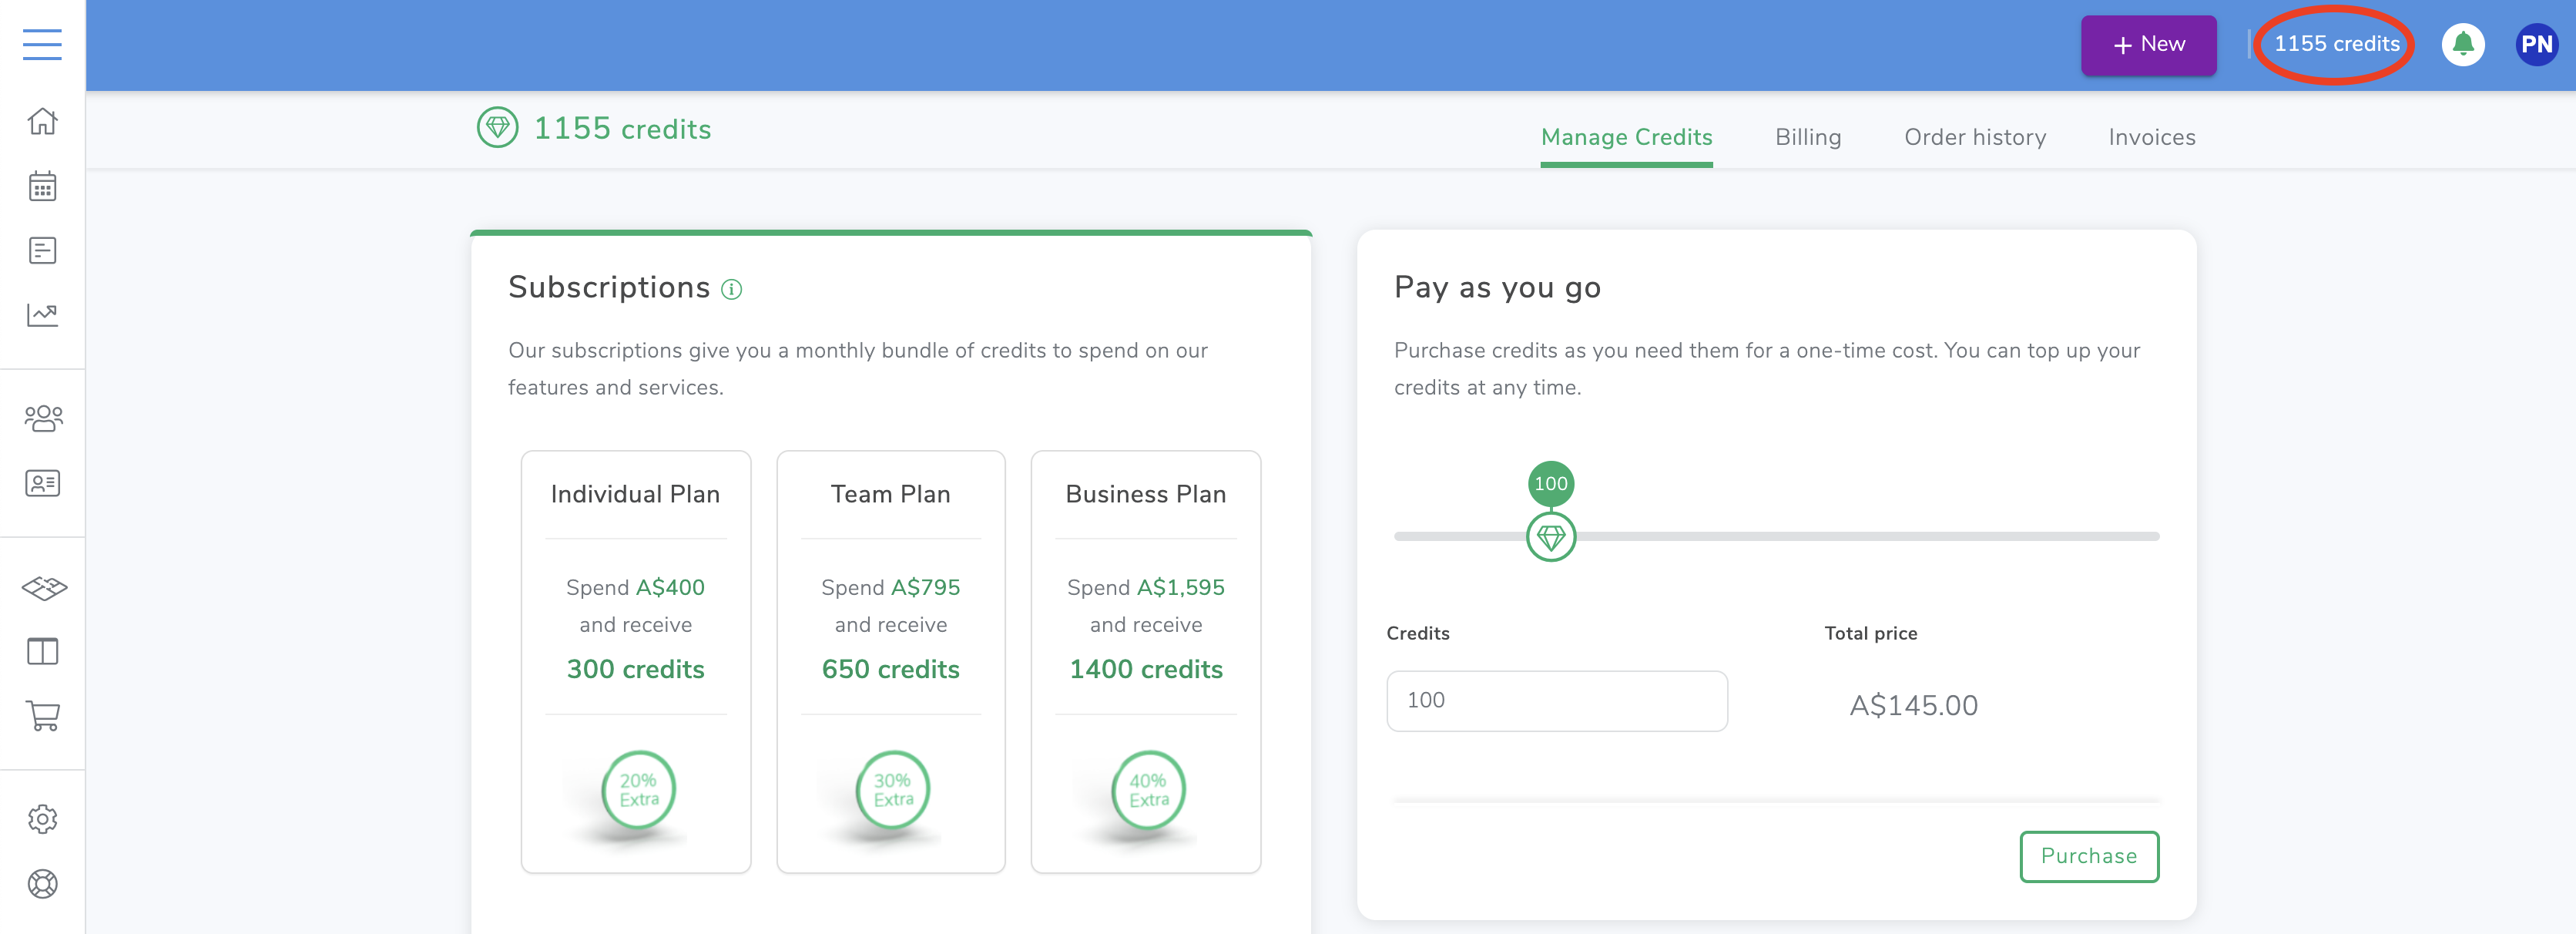Open the document list icon in sidebar
Screen dimensions: 2576x934
(x=42, y=250)
